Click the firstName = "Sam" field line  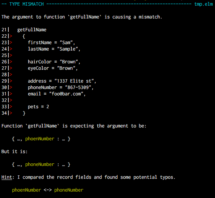pos(51,43)
